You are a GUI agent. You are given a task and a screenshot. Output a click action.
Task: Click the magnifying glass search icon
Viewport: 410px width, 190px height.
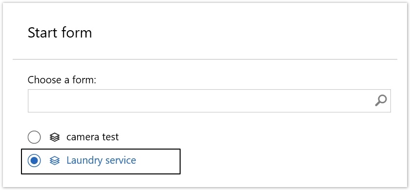pyautogui.click(x=381, y=101)
